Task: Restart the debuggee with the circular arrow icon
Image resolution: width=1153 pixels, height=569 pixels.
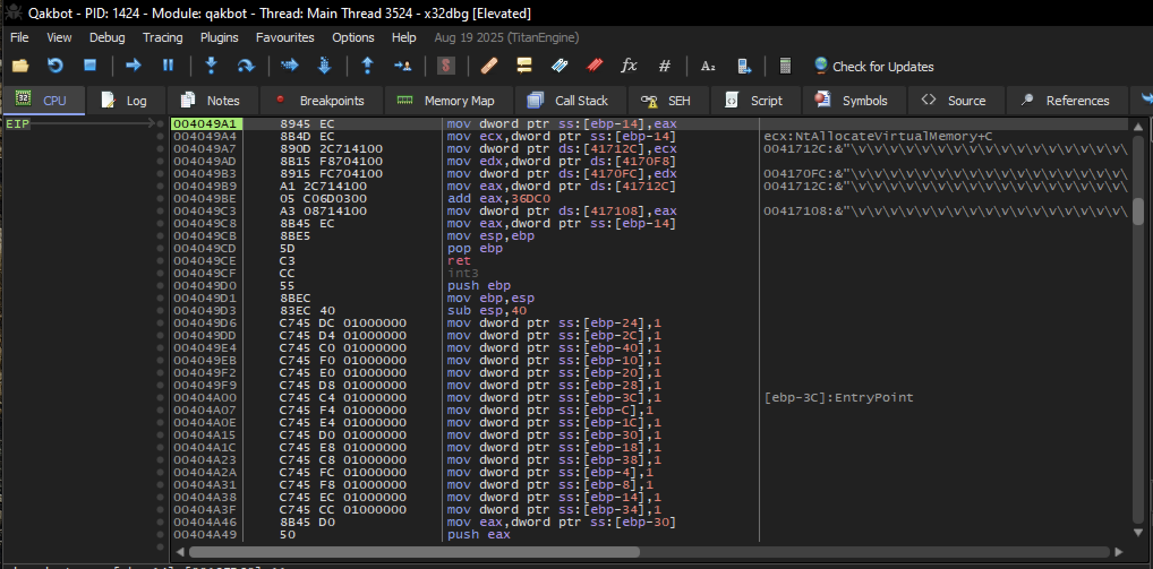Action: pyautogui.click(x=55, y=66)
